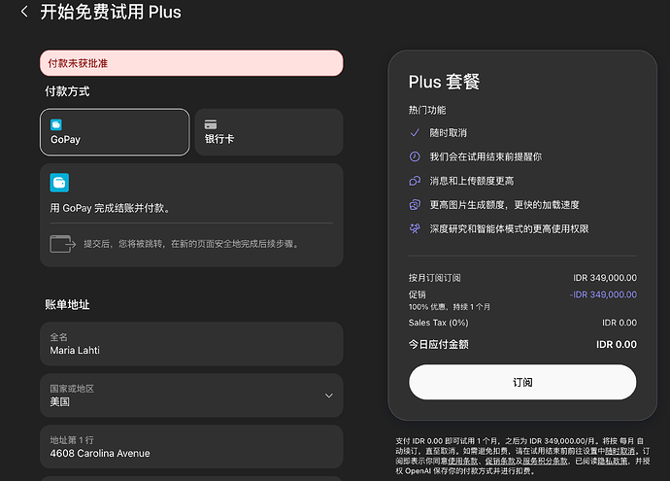Screen dimensions: 670x481
Task: Go back using the back arrow
Action: tap(24, 12)
